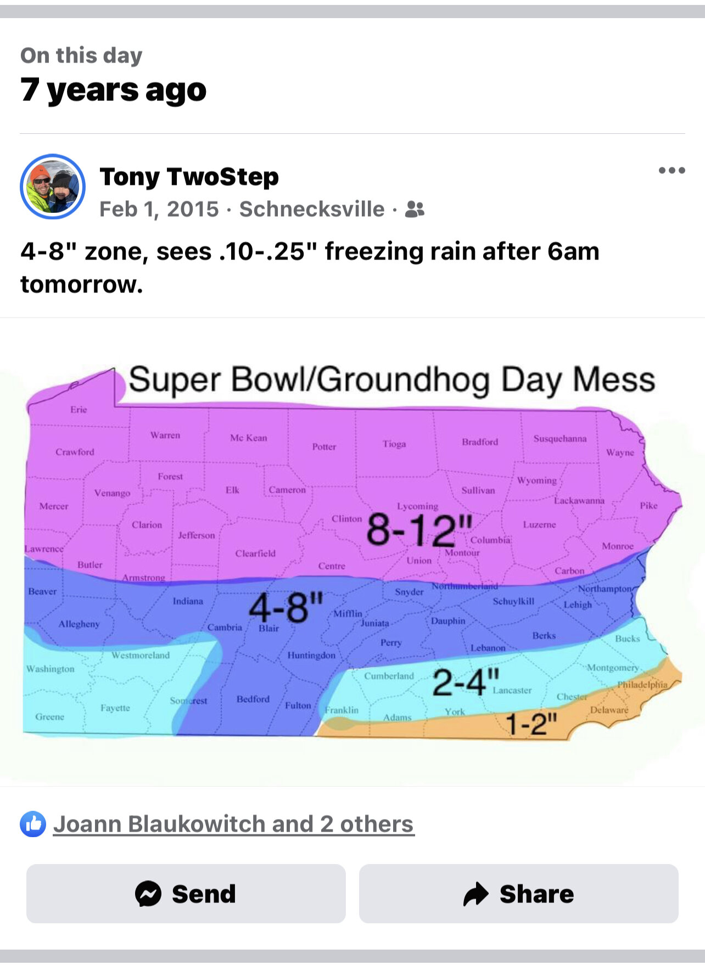705x971 pixels.
Task: Click the post text about freezing rain
Action: pyautogui.click(x=310, y=268)
